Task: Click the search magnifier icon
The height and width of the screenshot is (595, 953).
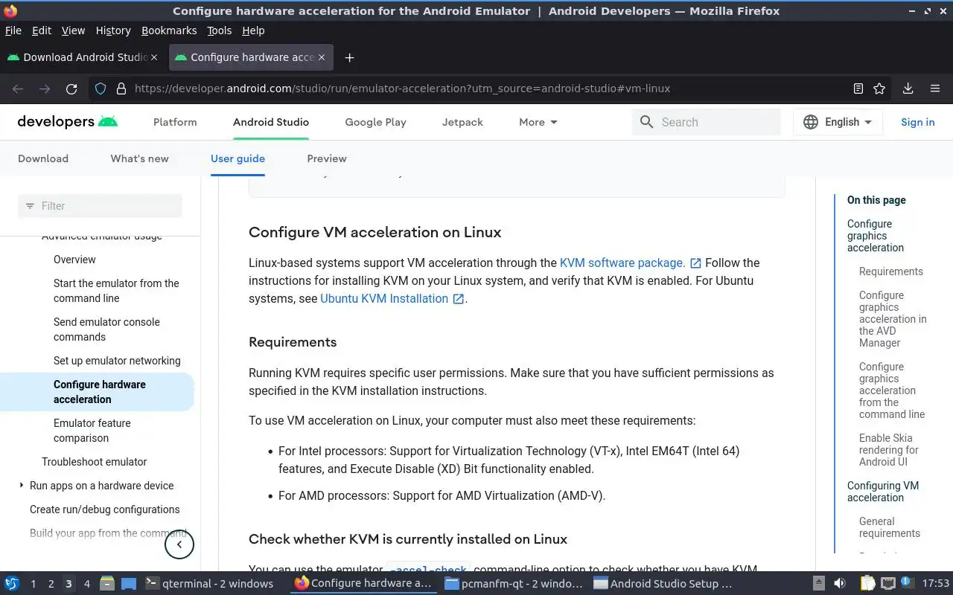Action: pyautogui.click(x=646, y=122)
